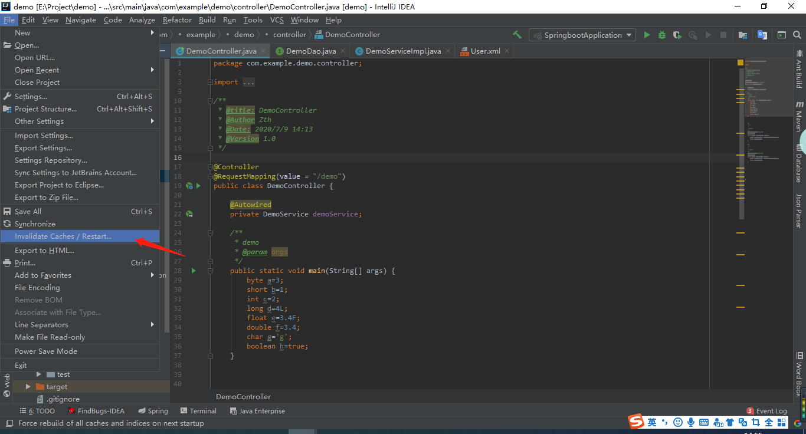Open the Spring tool window
806x434 pixels.
153,411
